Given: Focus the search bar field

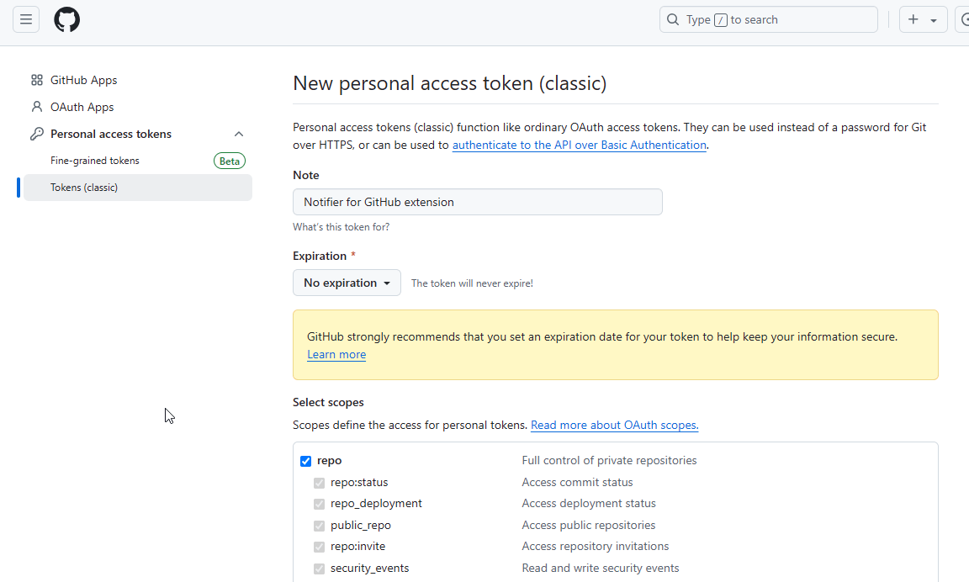Looking at the screenshot, I should 768,20.
